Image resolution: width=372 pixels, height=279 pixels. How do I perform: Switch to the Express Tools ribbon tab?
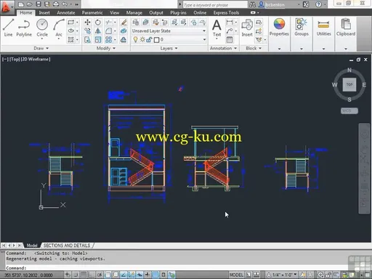point(226,12)
